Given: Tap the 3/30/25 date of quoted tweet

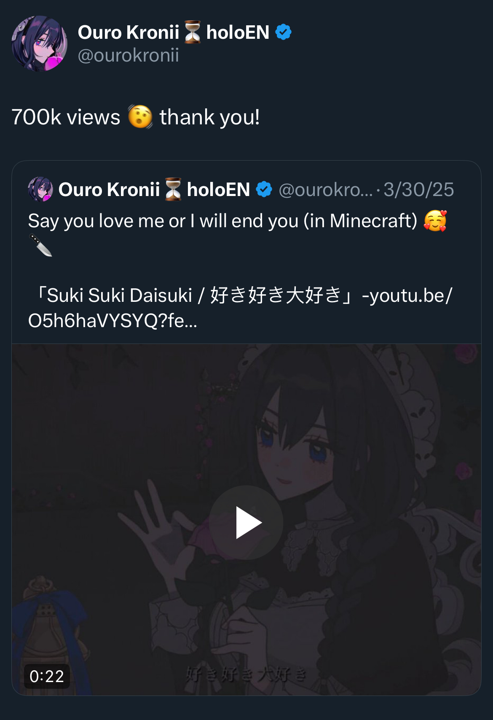Looking at the screenshot, I should point(418,190).
